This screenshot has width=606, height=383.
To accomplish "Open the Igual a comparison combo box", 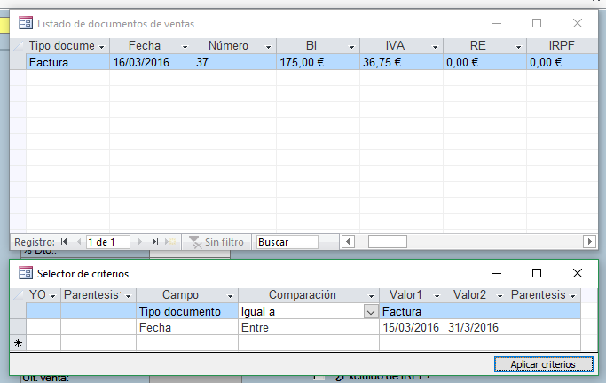I will pos(370,312).
